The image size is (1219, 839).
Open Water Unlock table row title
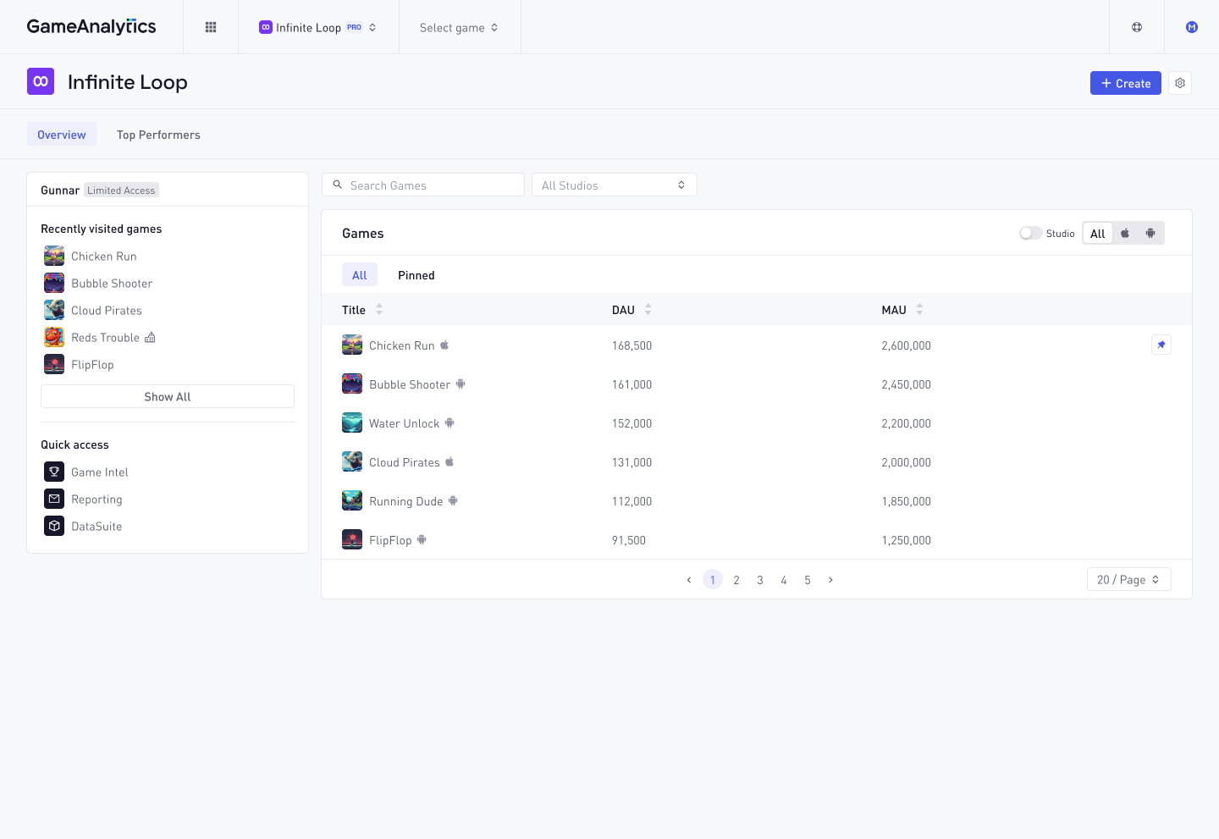coord(404,423)
